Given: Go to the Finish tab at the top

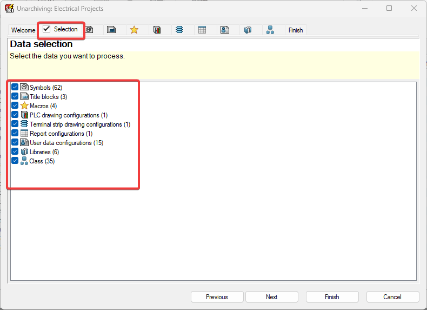Looking at the screenshot, I should pyautogui.click(x=296, y=30).
